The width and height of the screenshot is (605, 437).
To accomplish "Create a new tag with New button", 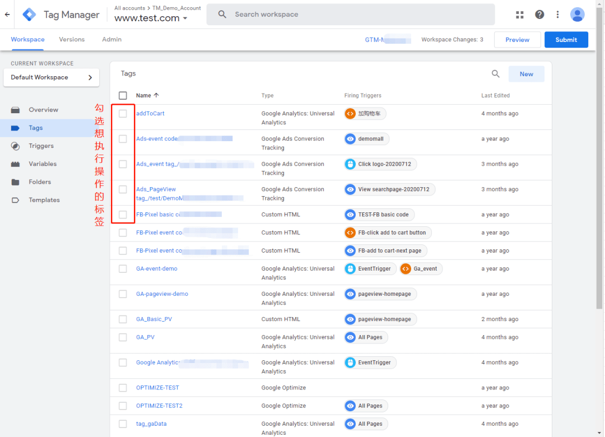I will point(526,74).
